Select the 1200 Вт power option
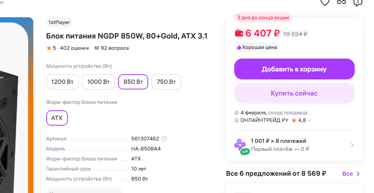Screen dimensions: 374x193 (x=62, y=82)
